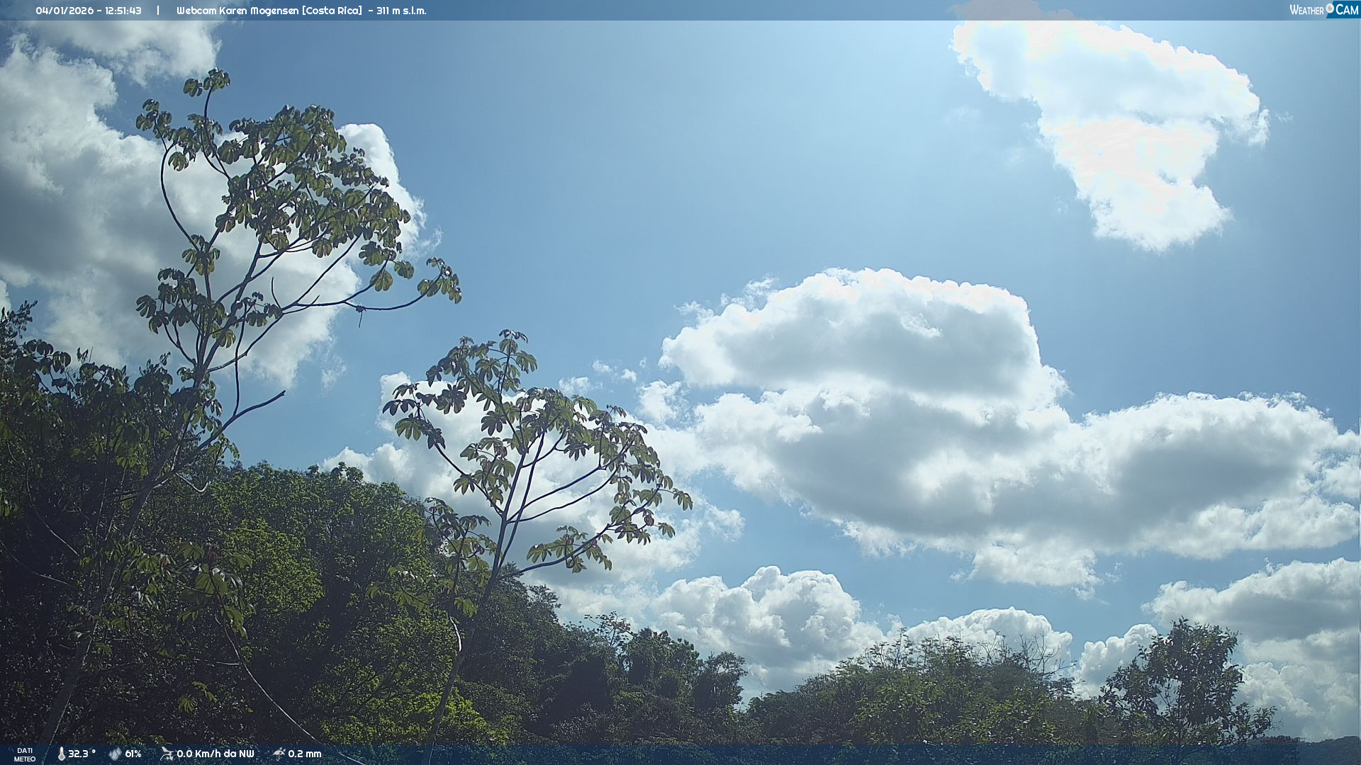Click the WEATHER word in logo
Image resolution: width=1361 pixels, height=765 pixels.
1306,10
